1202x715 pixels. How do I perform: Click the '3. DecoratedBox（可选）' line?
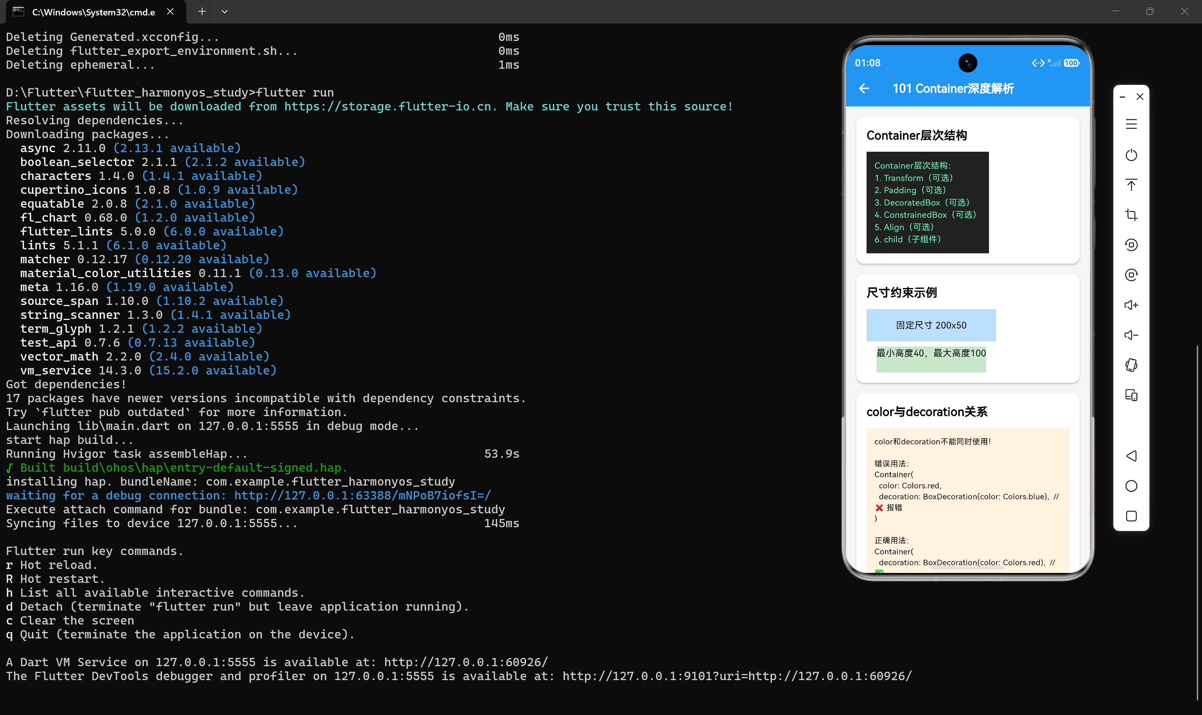pos(922,202)
